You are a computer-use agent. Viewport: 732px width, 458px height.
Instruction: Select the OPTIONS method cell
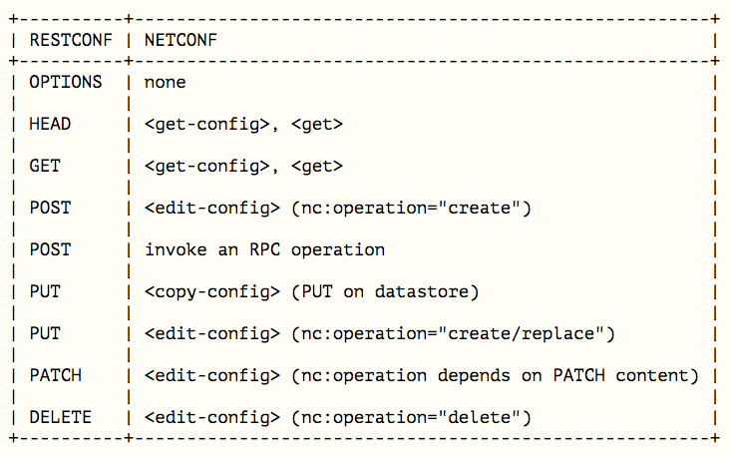coord(66,82)
